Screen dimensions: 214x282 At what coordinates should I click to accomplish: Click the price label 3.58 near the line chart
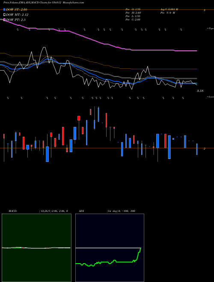click(200, 91)
